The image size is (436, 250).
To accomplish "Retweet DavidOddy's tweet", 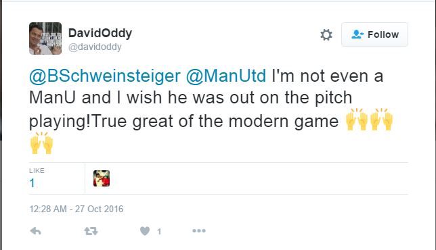I will [x=91, y=231].
